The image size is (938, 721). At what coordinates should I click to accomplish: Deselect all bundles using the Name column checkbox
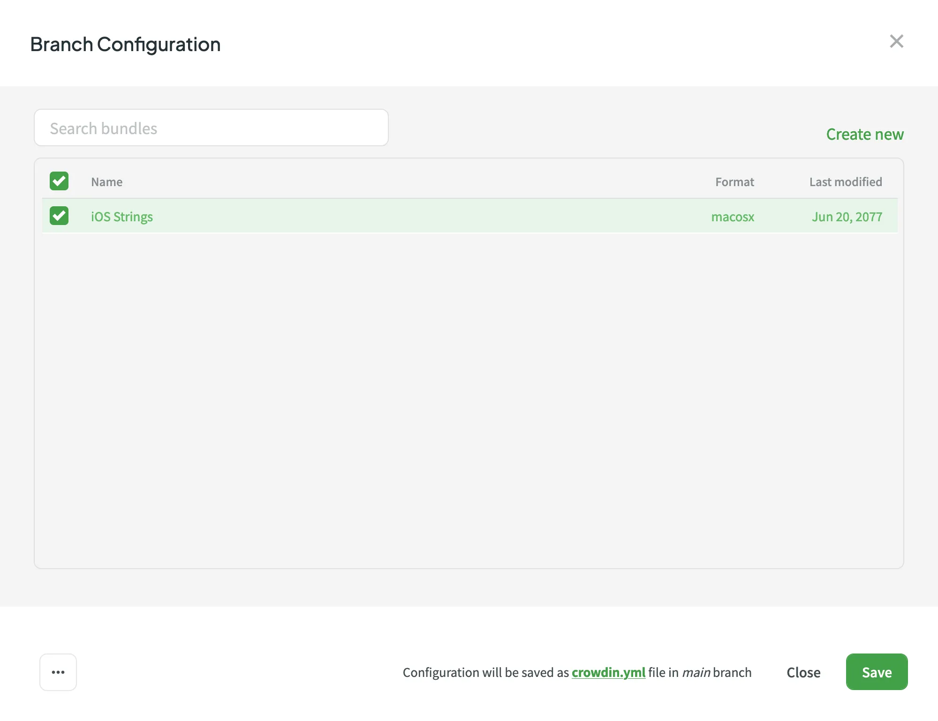coord(59,181)
